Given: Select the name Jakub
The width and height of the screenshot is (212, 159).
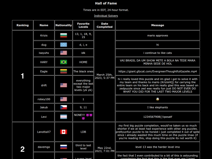Looking at the screenshot, I should [x=44, y=107].
